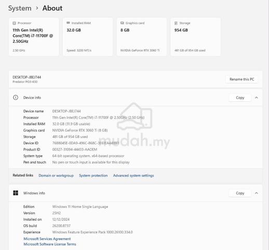Open Domain or workgroup link

pos(56,176)
